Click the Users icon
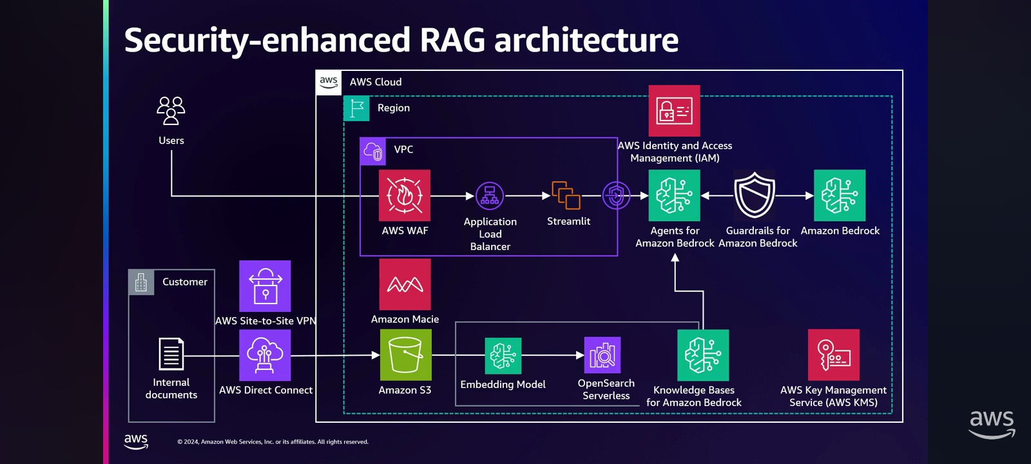The width and height of the screenshot is (1031, 464). 171,111
